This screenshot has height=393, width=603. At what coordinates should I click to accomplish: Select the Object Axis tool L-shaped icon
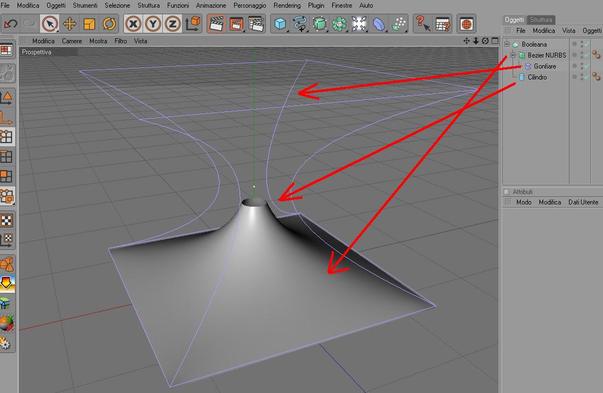coord(7,117)
